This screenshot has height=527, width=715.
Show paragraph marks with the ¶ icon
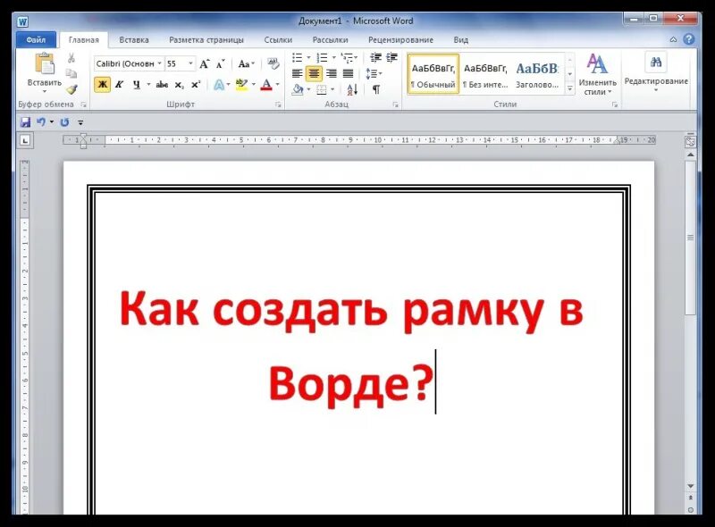[376, 89]
